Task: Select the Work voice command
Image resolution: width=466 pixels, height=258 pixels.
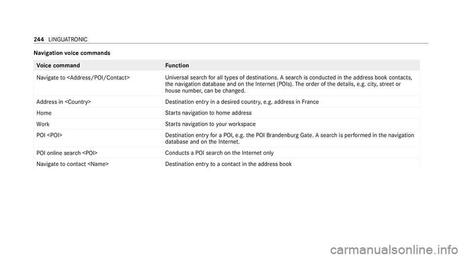Action: 43,124
